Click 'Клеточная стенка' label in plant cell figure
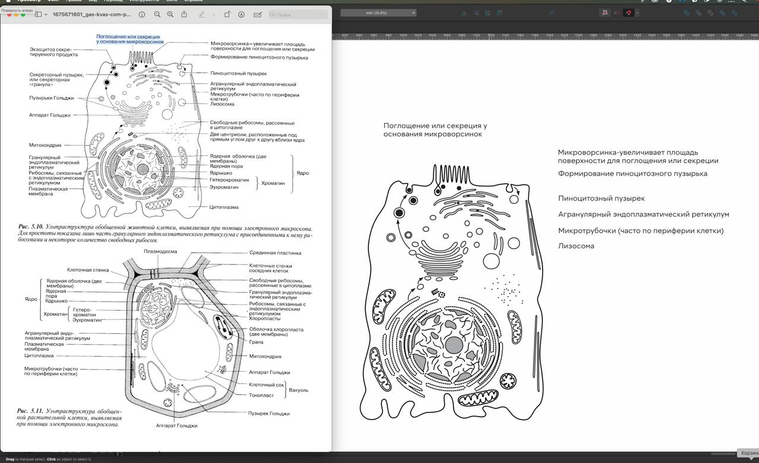This screenshot has height=463, width=759. click(x=88, y=270)
